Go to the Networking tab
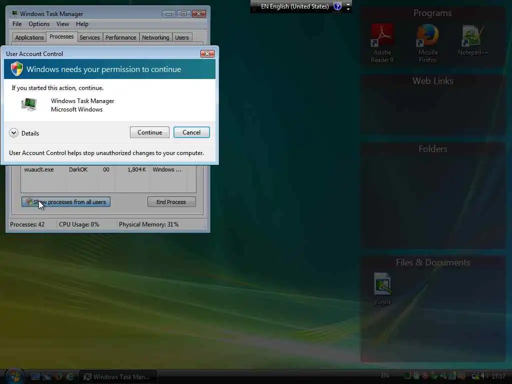 click(155, 37)
